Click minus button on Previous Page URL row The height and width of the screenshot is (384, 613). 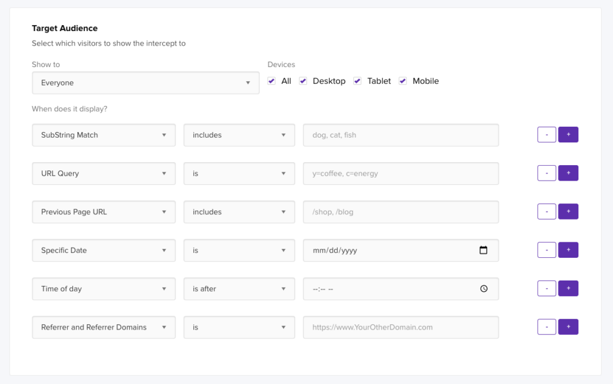547,212
